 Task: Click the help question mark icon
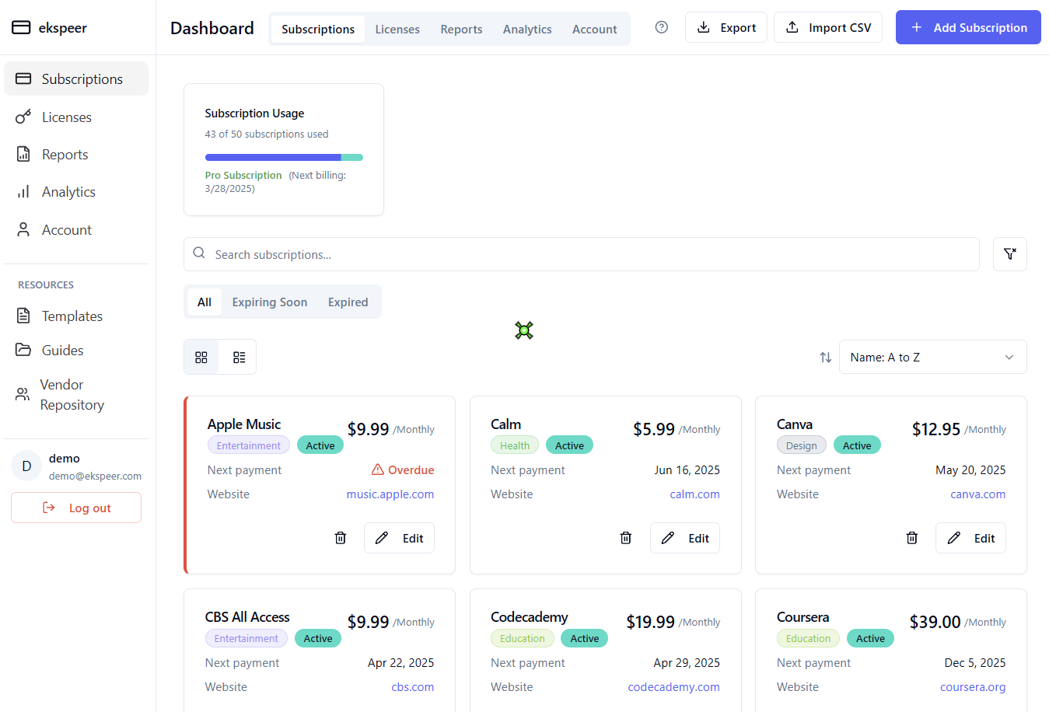[662, 27]
